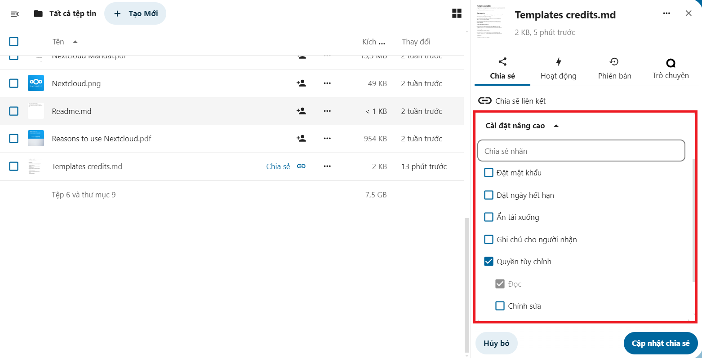Screen dimensions: 702x358
Task: Toggle the navigation sidebar menu icon
Action: [x=14, y=14]
